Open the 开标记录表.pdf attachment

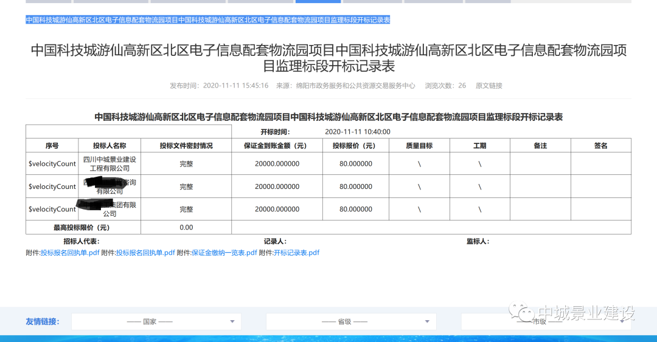(x=296, y=253)
